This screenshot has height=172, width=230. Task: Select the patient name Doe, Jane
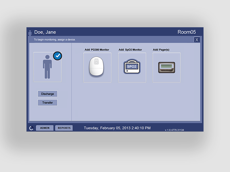coord(45,32)
